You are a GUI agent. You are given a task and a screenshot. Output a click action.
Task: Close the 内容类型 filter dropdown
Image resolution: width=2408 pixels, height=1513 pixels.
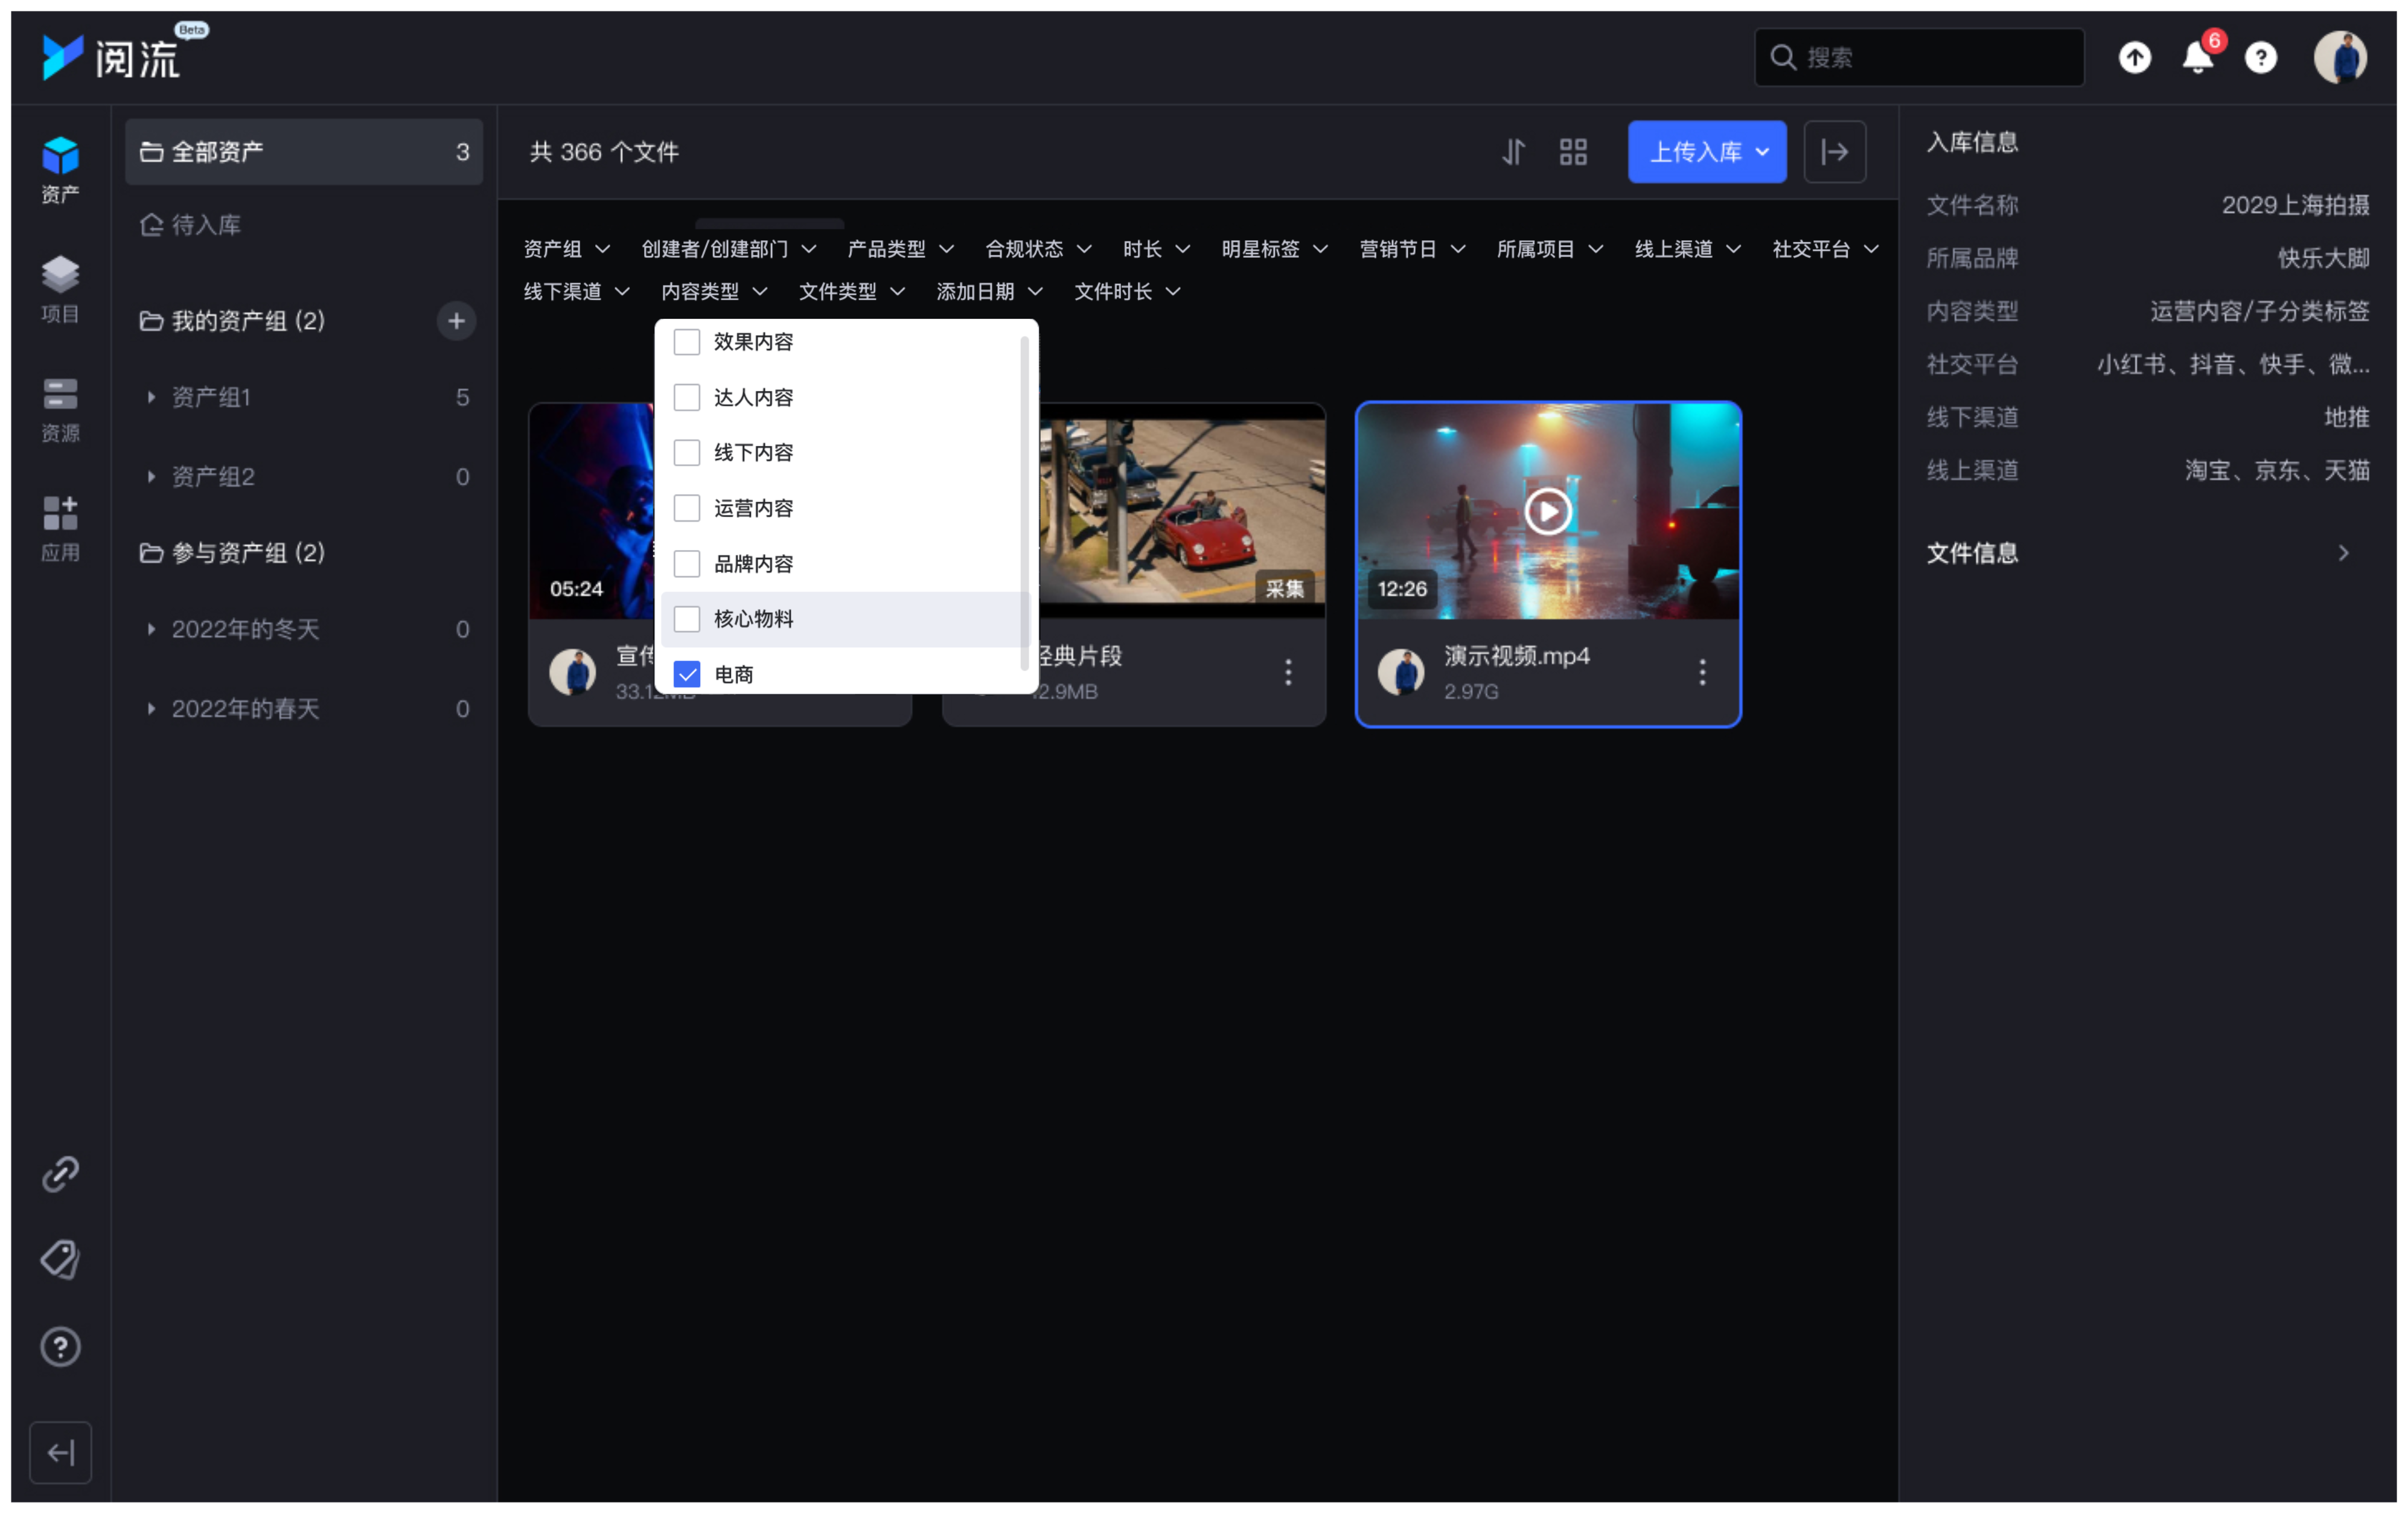pyautogui.click(x=714, y=291)
